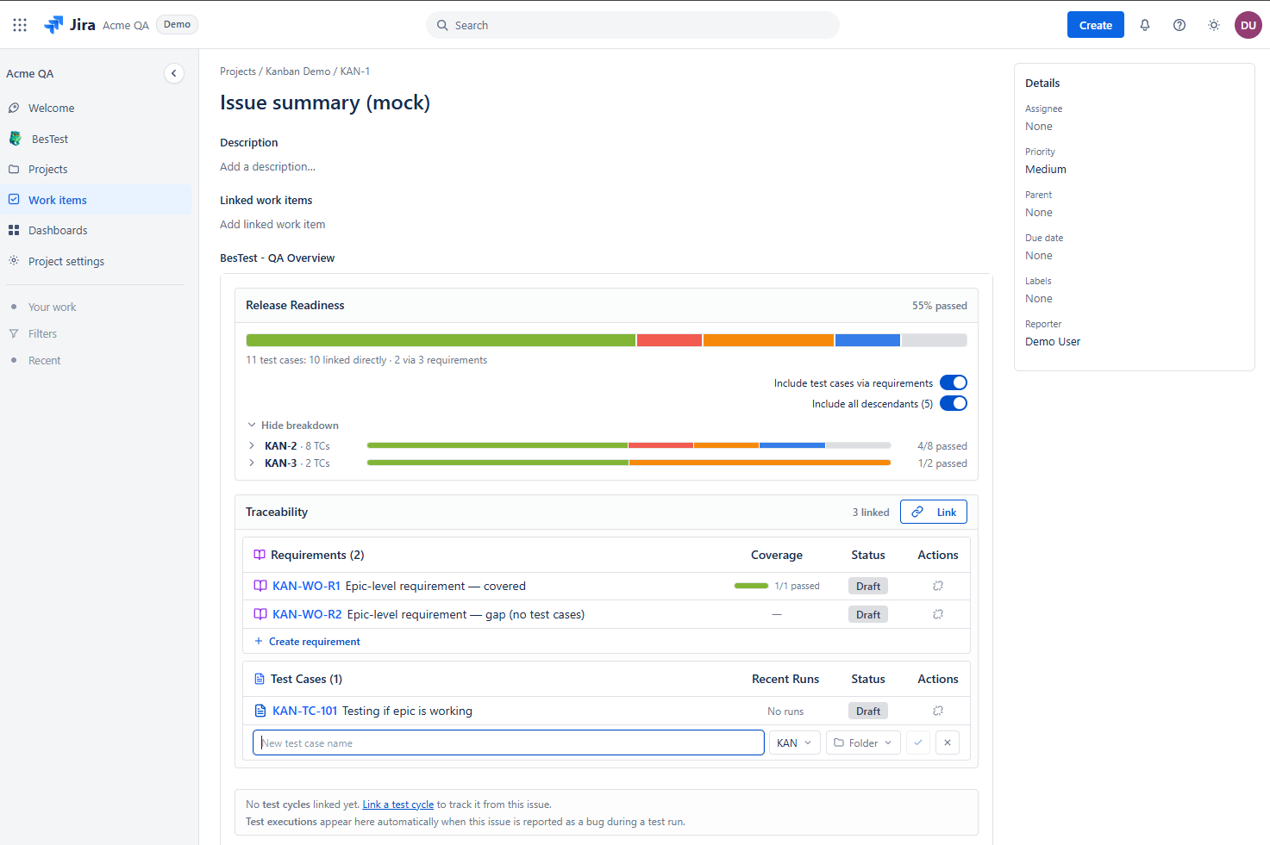The width and height of the screenshot is (1270, 845).
Task: Click the Link button in Traceability
Action: (934, 512)
